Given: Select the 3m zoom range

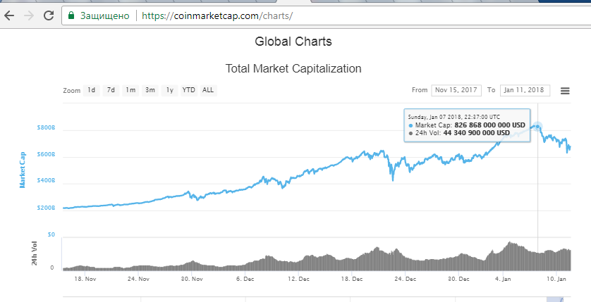Looking at the screenshot, I should [x=150, y=90].
